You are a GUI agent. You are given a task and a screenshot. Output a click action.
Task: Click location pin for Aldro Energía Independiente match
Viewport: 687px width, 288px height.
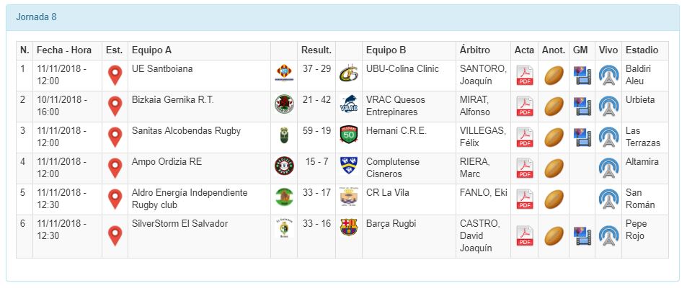click(x=115, y=199)
